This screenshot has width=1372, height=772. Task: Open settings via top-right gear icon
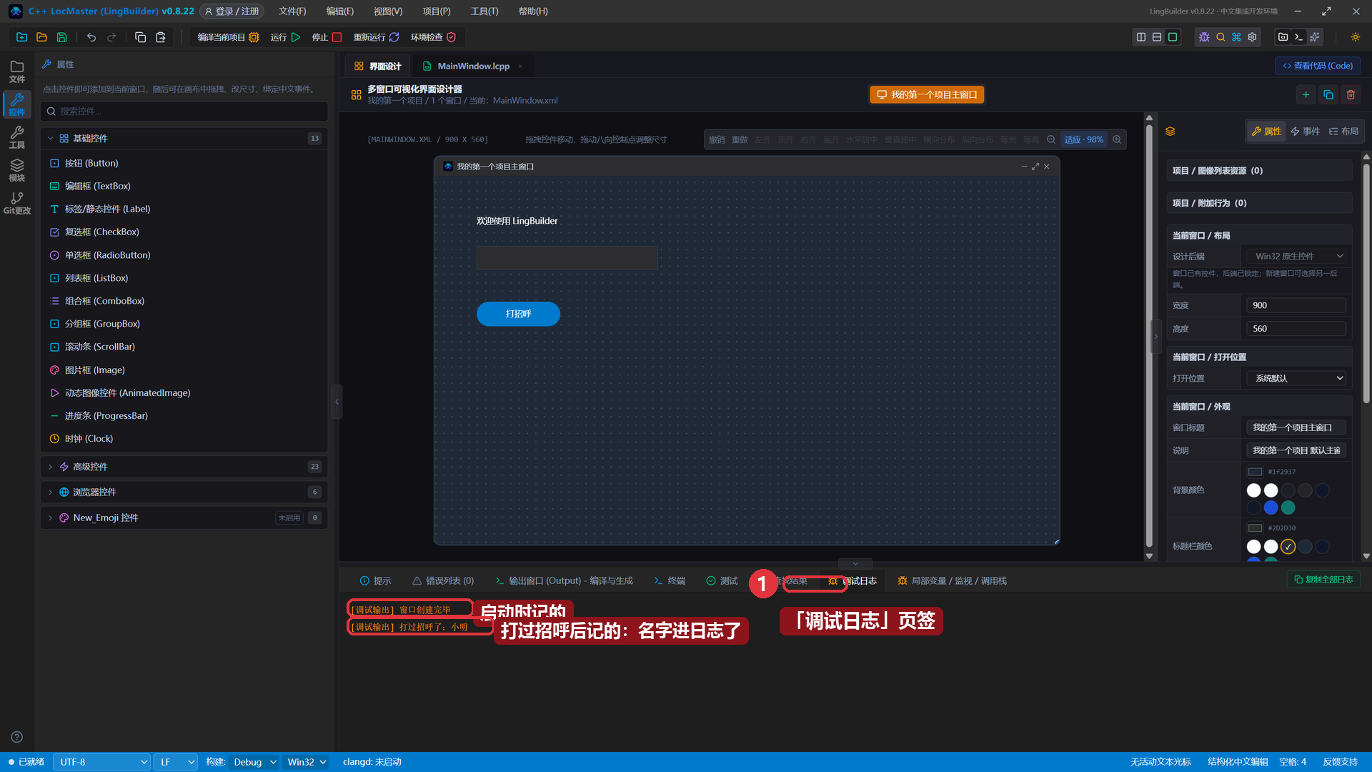[x=1252, y=37]
